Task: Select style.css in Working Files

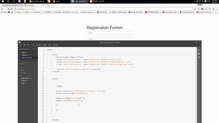Action: [x=24, y=53]
